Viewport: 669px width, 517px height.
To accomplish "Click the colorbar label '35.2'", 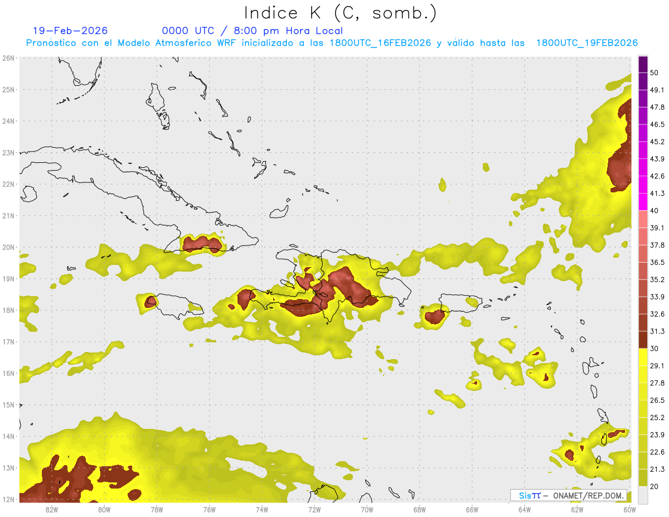I will (x=657, y=279).
